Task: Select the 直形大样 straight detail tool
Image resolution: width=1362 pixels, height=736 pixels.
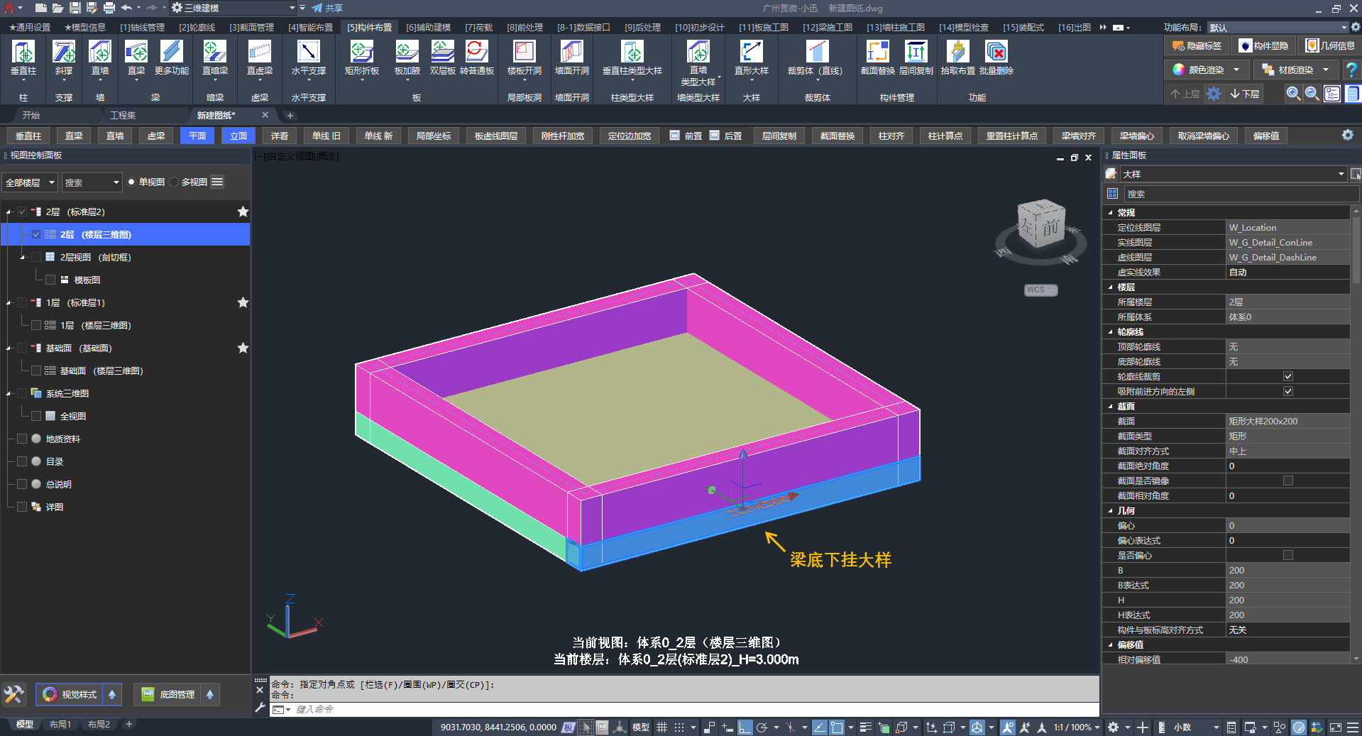Action: 752,57
